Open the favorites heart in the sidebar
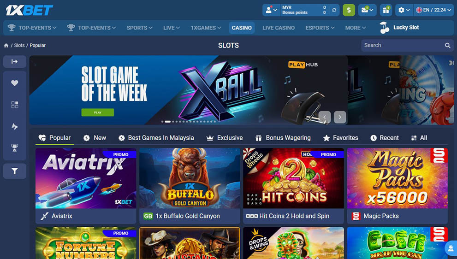 [x=15, y=83]
